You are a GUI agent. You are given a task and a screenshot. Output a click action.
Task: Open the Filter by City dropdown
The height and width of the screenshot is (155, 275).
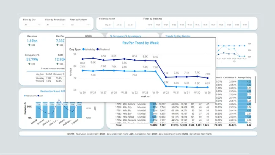32,25
